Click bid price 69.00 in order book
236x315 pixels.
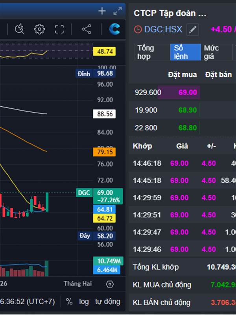(x=188, y=93)
